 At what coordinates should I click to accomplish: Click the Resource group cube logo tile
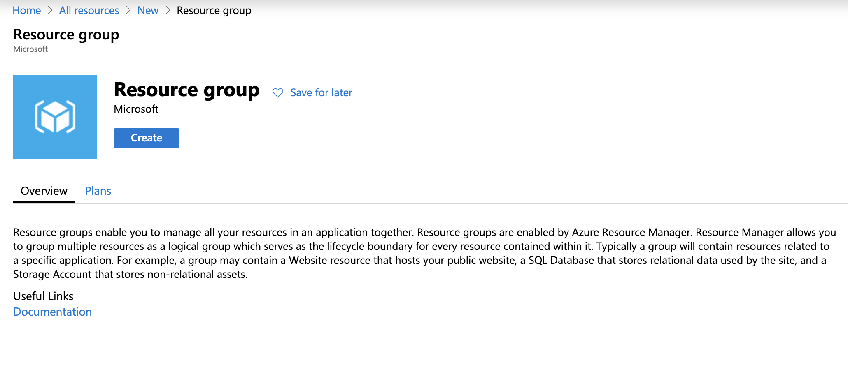(55, 117)
